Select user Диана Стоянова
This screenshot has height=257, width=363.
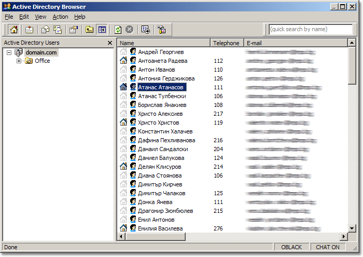(160, 175)
